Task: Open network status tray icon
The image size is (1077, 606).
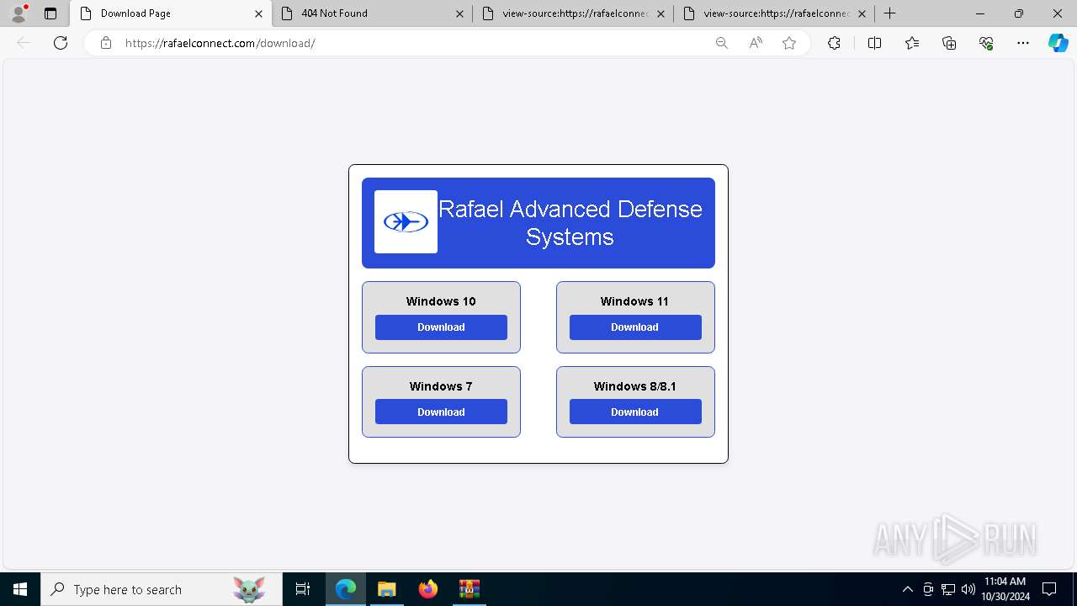Action: click(x=948, y=589)
